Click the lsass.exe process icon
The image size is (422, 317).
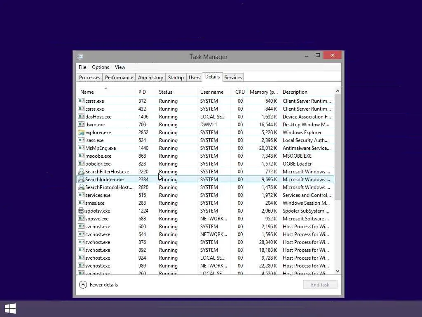pyautogui.click(x=81, y=140)
